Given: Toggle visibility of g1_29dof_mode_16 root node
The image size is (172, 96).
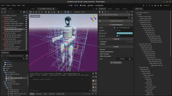Looking at the screenshot, I should point(26,15).
